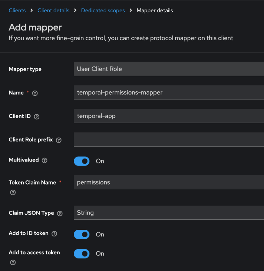Click the Mapper type field
The image size is (264, 271).
169,69
